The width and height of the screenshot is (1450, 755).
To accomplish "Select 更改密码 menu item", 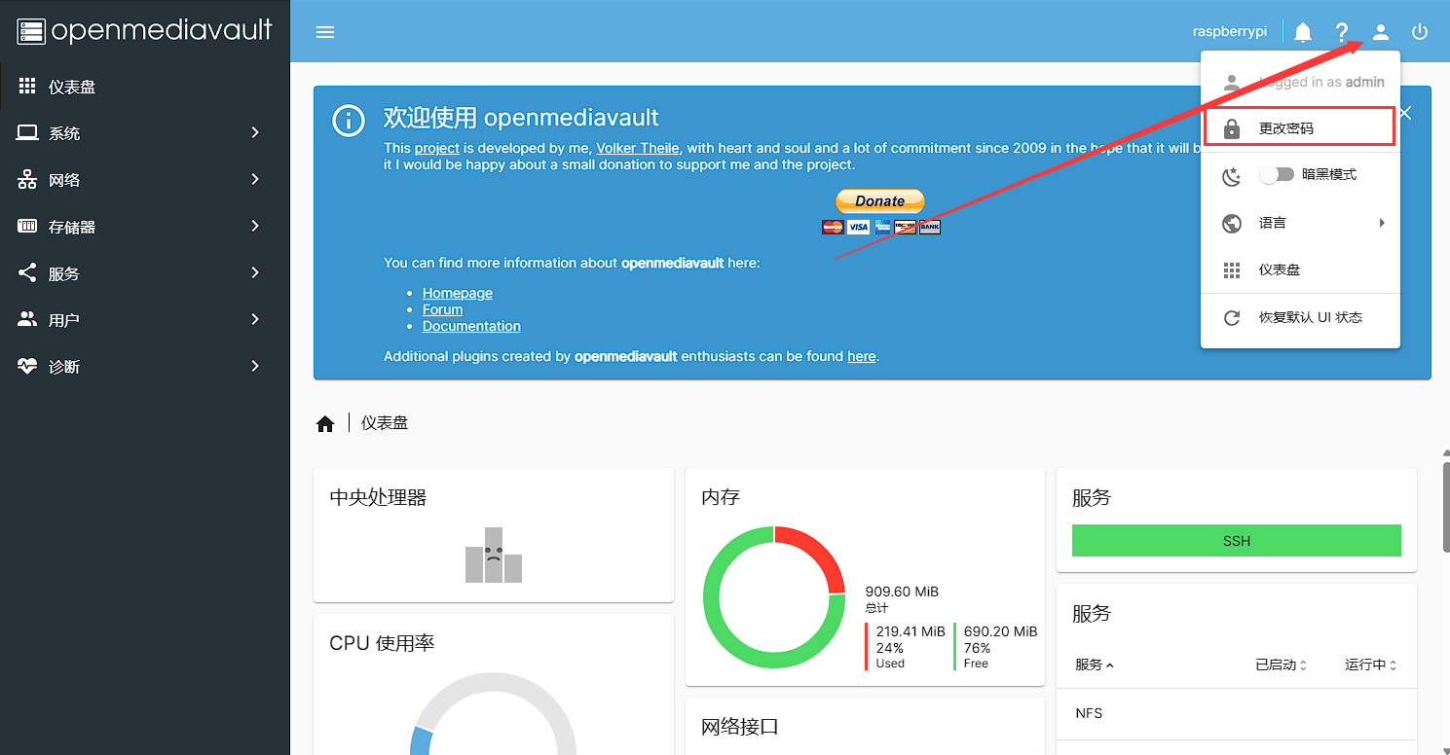I will (x=1300, y=127).
